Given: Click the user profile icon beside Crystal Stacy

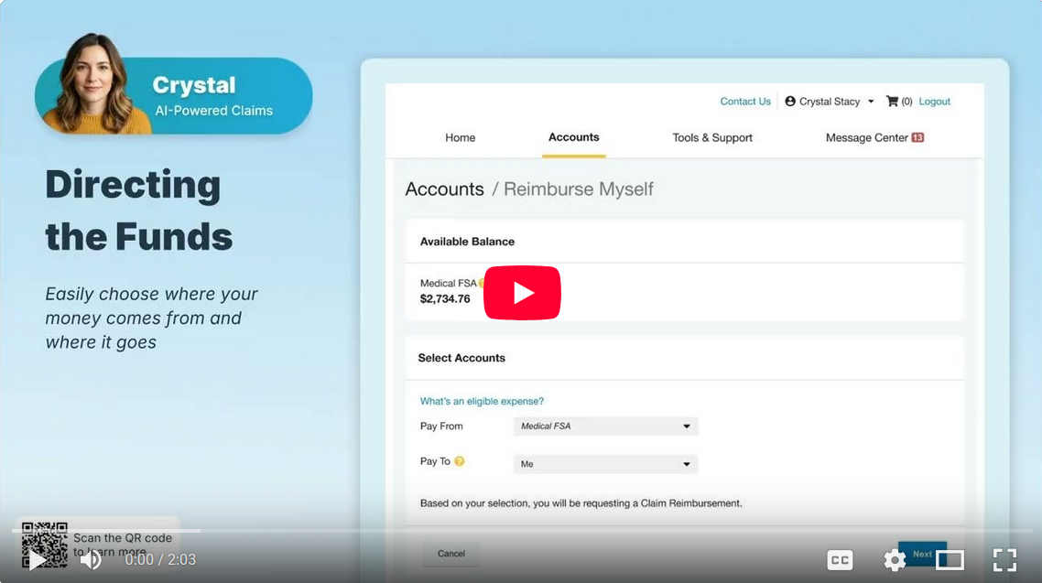Looking at the screenshot, I should (x=790, y=102).
